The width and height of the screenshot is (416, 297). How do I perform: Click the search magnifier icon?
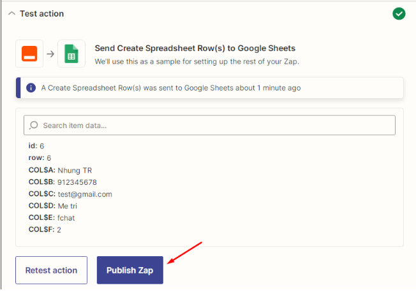[34, 125]
